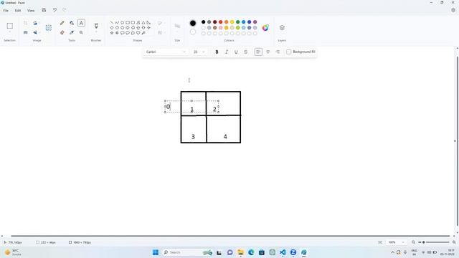Set text alignment to centre
Screen dimensions: 459x258
(x=268, y=52)
